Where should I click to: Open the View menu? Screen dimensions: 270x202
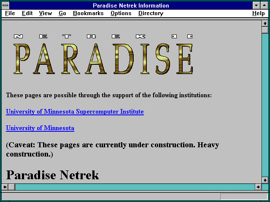pyautogui.click(x=45, y=13)
